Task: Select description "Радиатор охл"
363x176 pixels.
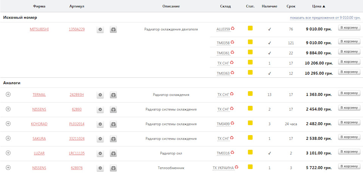Action: coord(171,153)
